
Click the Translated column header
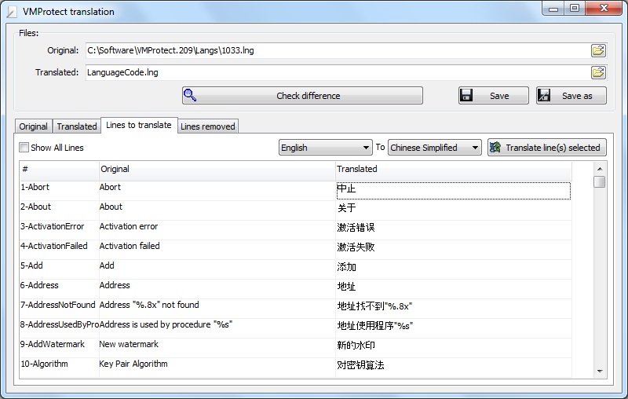(454, 169)
